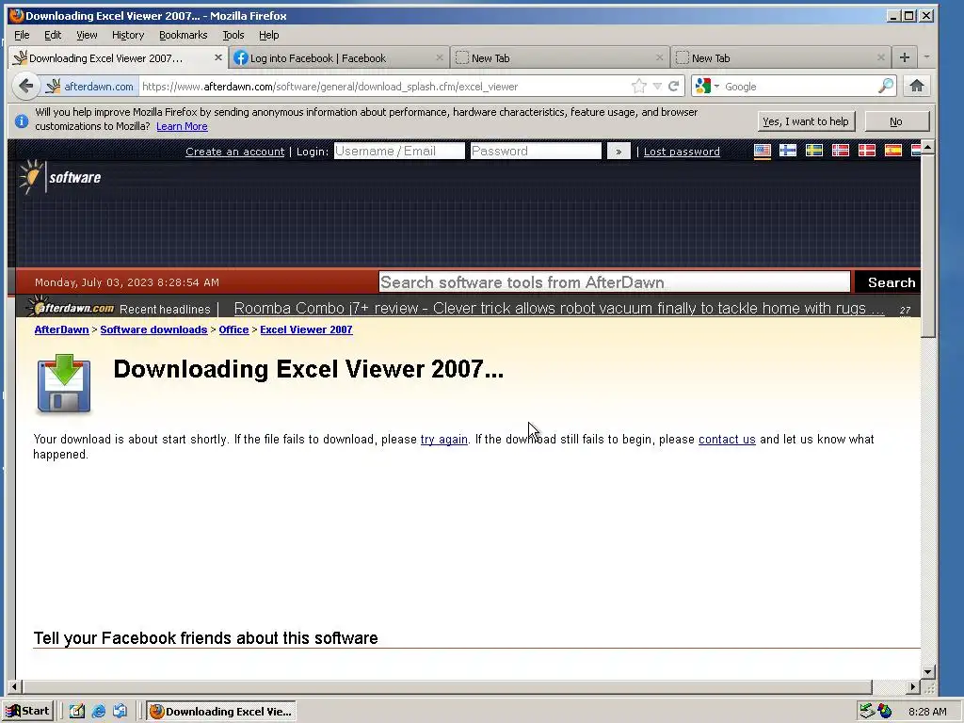Open the History menu

[128, 35]
